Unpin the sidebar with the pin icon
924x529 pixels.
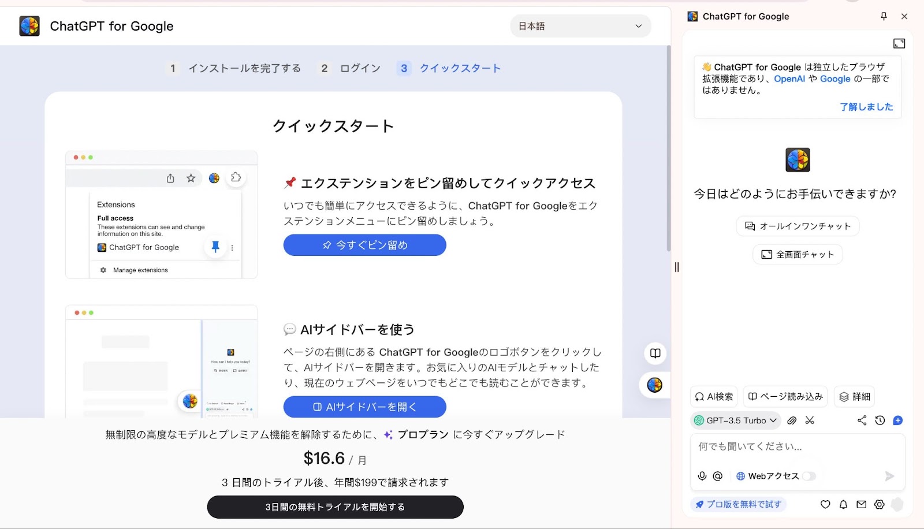(x=883, y=16)
